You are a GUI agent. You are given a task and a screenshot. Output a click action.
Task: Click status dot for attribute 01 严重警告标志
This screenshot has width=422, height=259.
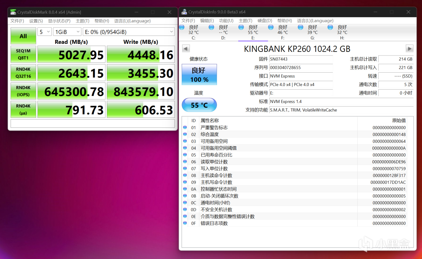click(x=185, y=127)
